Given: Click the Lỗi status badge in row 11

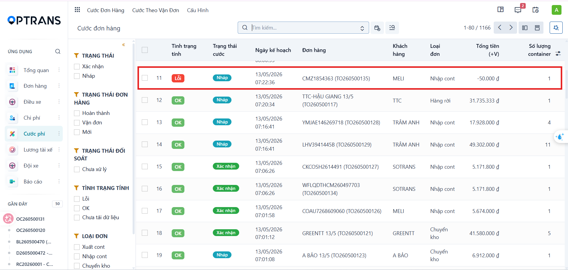Looking at the screenshot, I should (178, 78).
